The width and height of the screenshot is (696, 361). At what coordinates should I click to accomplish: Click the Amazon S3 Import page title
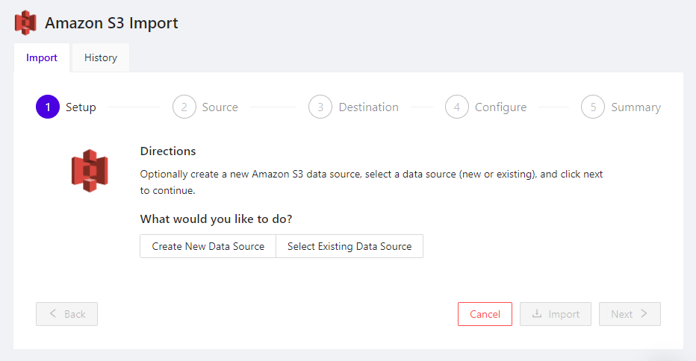pyautogui.click(x=111, y=22)
